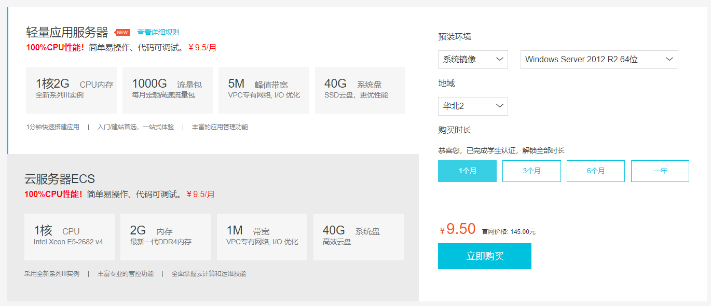This screenshot has height=306, width=711.
Task: Select the 一年 duration option
Action: 660,171
